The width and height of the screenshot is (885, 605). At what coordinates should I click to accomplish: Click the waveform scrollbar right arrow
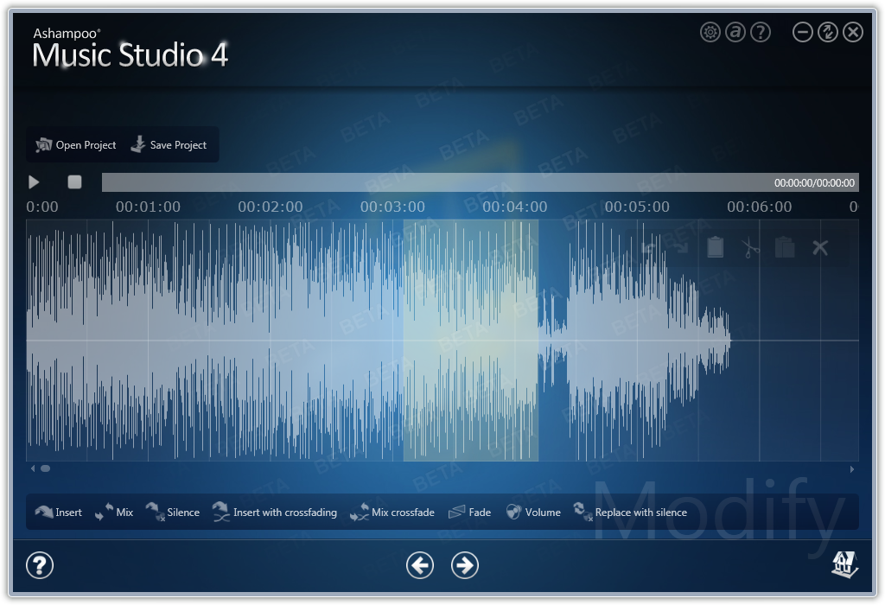pyautogui.click(x=851, y=469)
